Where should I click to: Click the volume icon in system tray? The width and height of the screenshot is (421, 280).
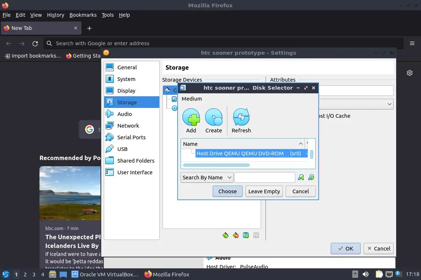[x=365, y=274]
